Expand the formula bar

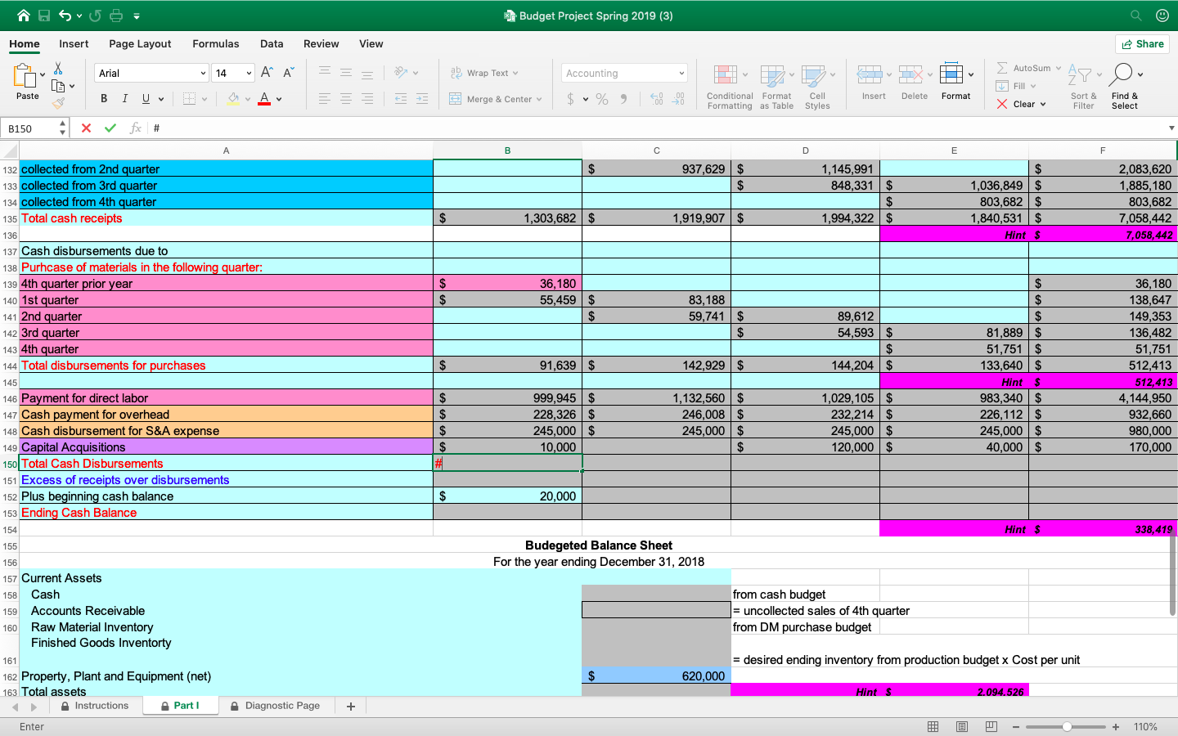[1171, 128]
